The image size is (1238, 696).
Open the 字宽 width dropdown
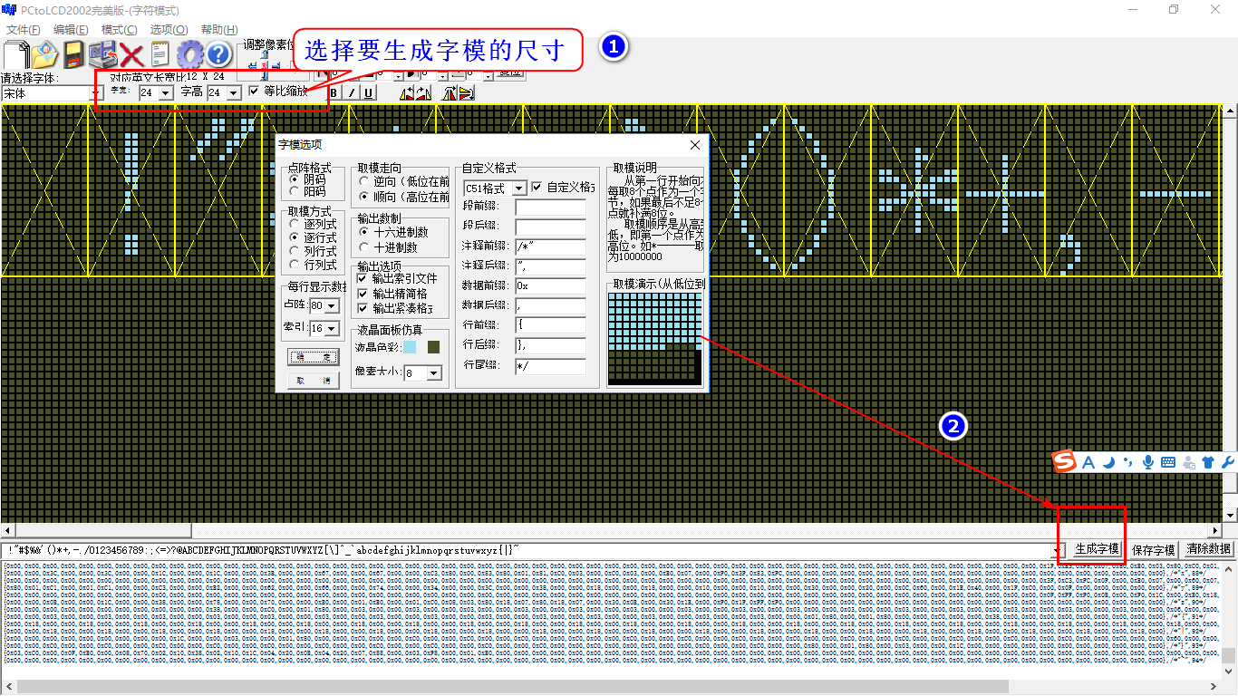tap(166, 93)
